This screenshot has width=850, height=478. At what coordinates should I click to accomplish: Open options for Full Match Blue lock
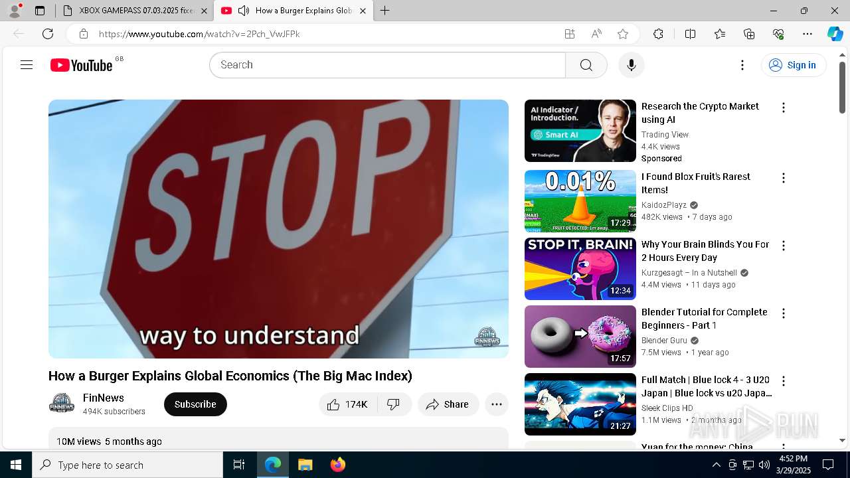pyautogui.click(x=784, y=381)
